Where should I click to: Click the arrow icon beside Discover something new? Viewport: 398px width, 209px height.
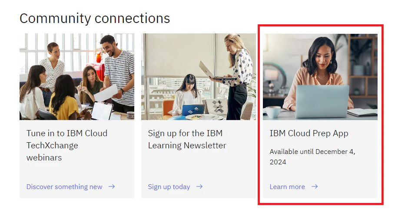coord(112,187)
